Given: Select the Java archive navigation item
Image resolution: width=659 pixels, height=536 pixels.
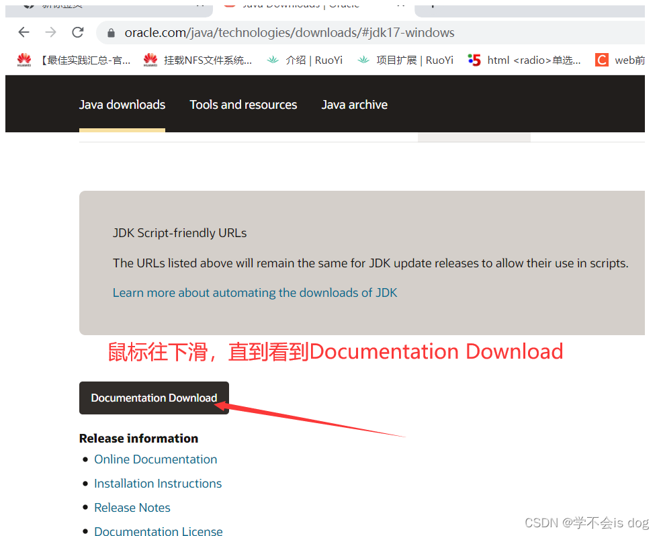Looking at the screenshot, I should click(355, 104).
